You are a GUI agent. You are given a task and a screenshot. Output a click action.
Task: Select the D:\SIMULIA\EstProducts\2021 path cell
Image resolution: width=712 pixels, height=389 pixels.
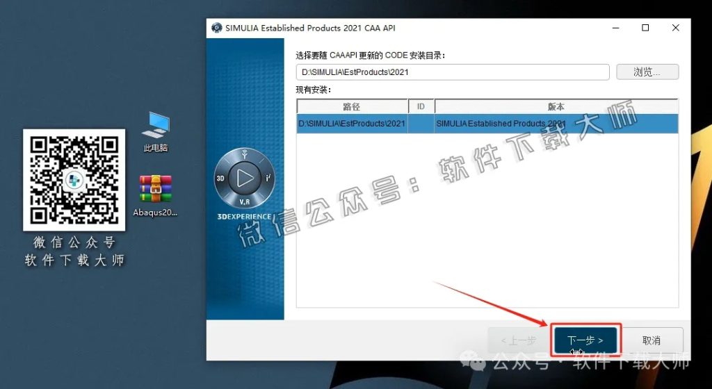click(352, 124)
